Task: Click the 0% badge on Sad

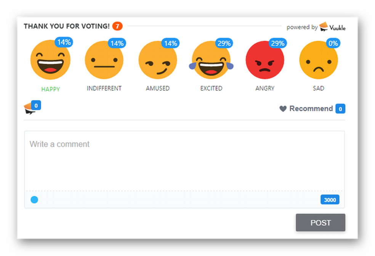Action: [x=333, y=43]
